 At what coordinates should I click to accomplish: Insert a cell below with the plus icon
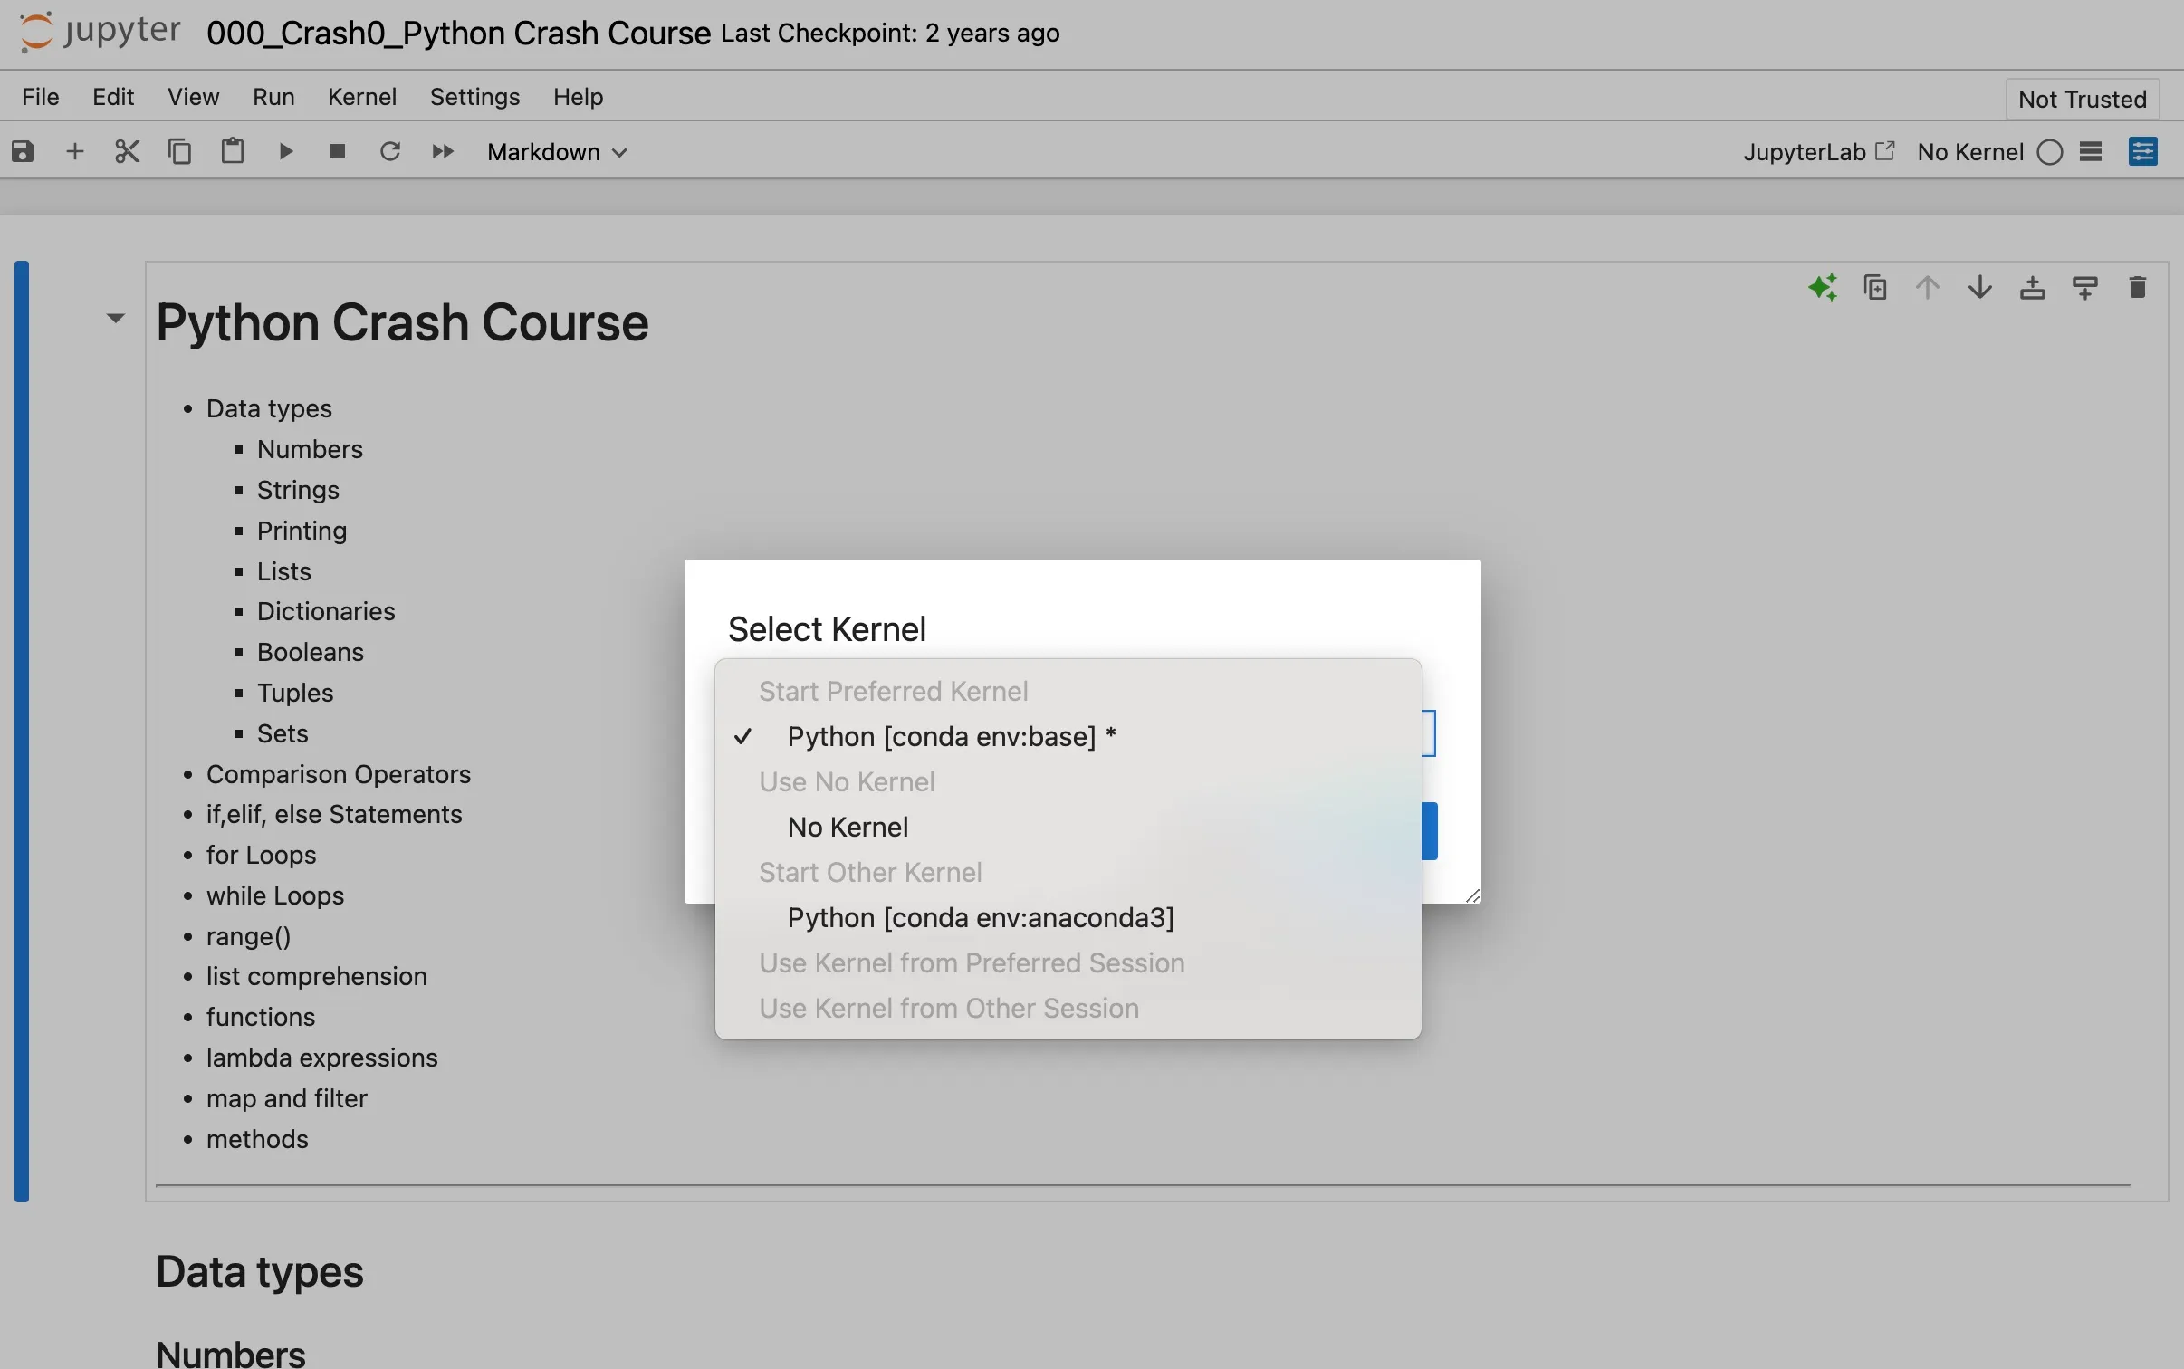point(75,151)
